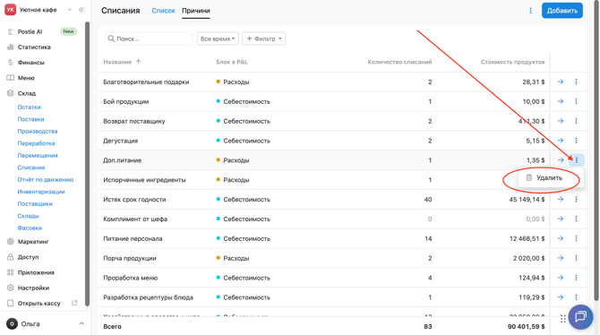Open arrow for Дегустация row
This screenshot has height=335, width=600.
[x=561, y=141]
